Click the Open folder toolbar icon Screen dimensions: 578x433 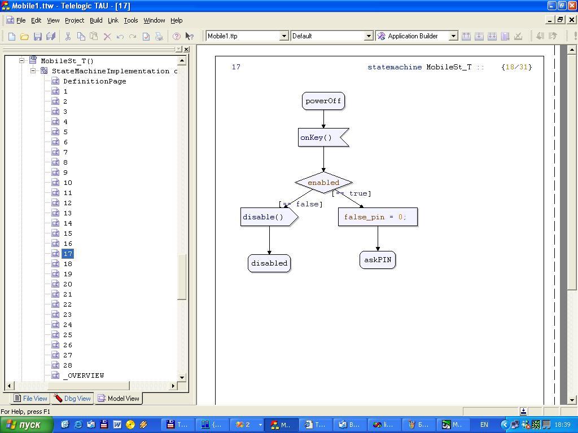pos(24,36)
